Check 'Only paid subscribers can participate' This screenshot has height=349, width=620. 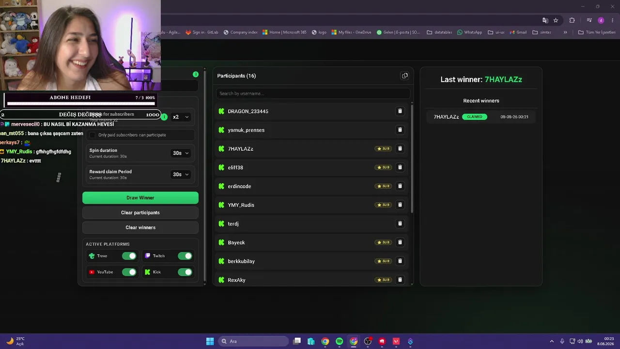(x=93, y=135)
